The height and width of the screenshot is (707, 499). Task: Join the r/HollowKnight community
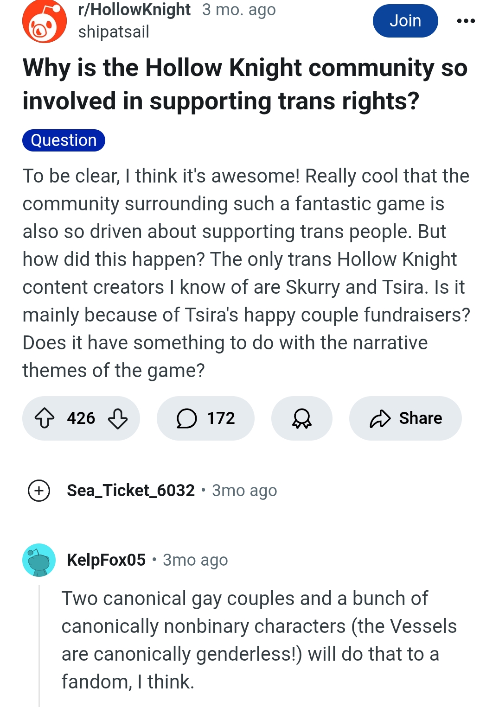coord(405,21)
